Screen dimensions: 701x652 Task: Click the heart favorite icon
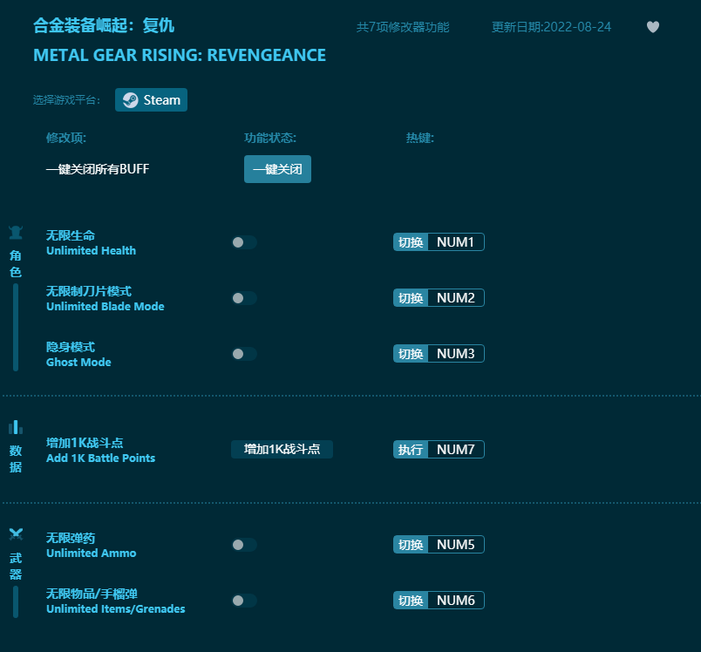point(653,27)
